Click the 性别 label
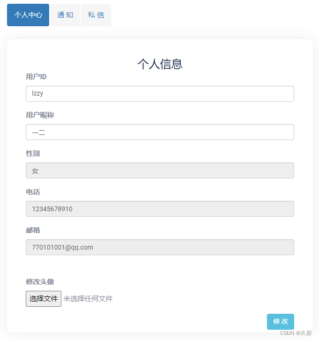The width and height of the screenshot is (319, 340). [33, 153]
